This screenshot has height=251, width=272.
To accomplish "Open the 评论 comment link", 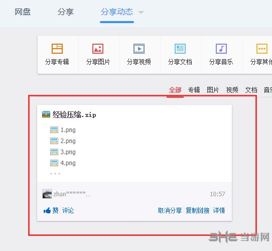I will pos(68,210).
